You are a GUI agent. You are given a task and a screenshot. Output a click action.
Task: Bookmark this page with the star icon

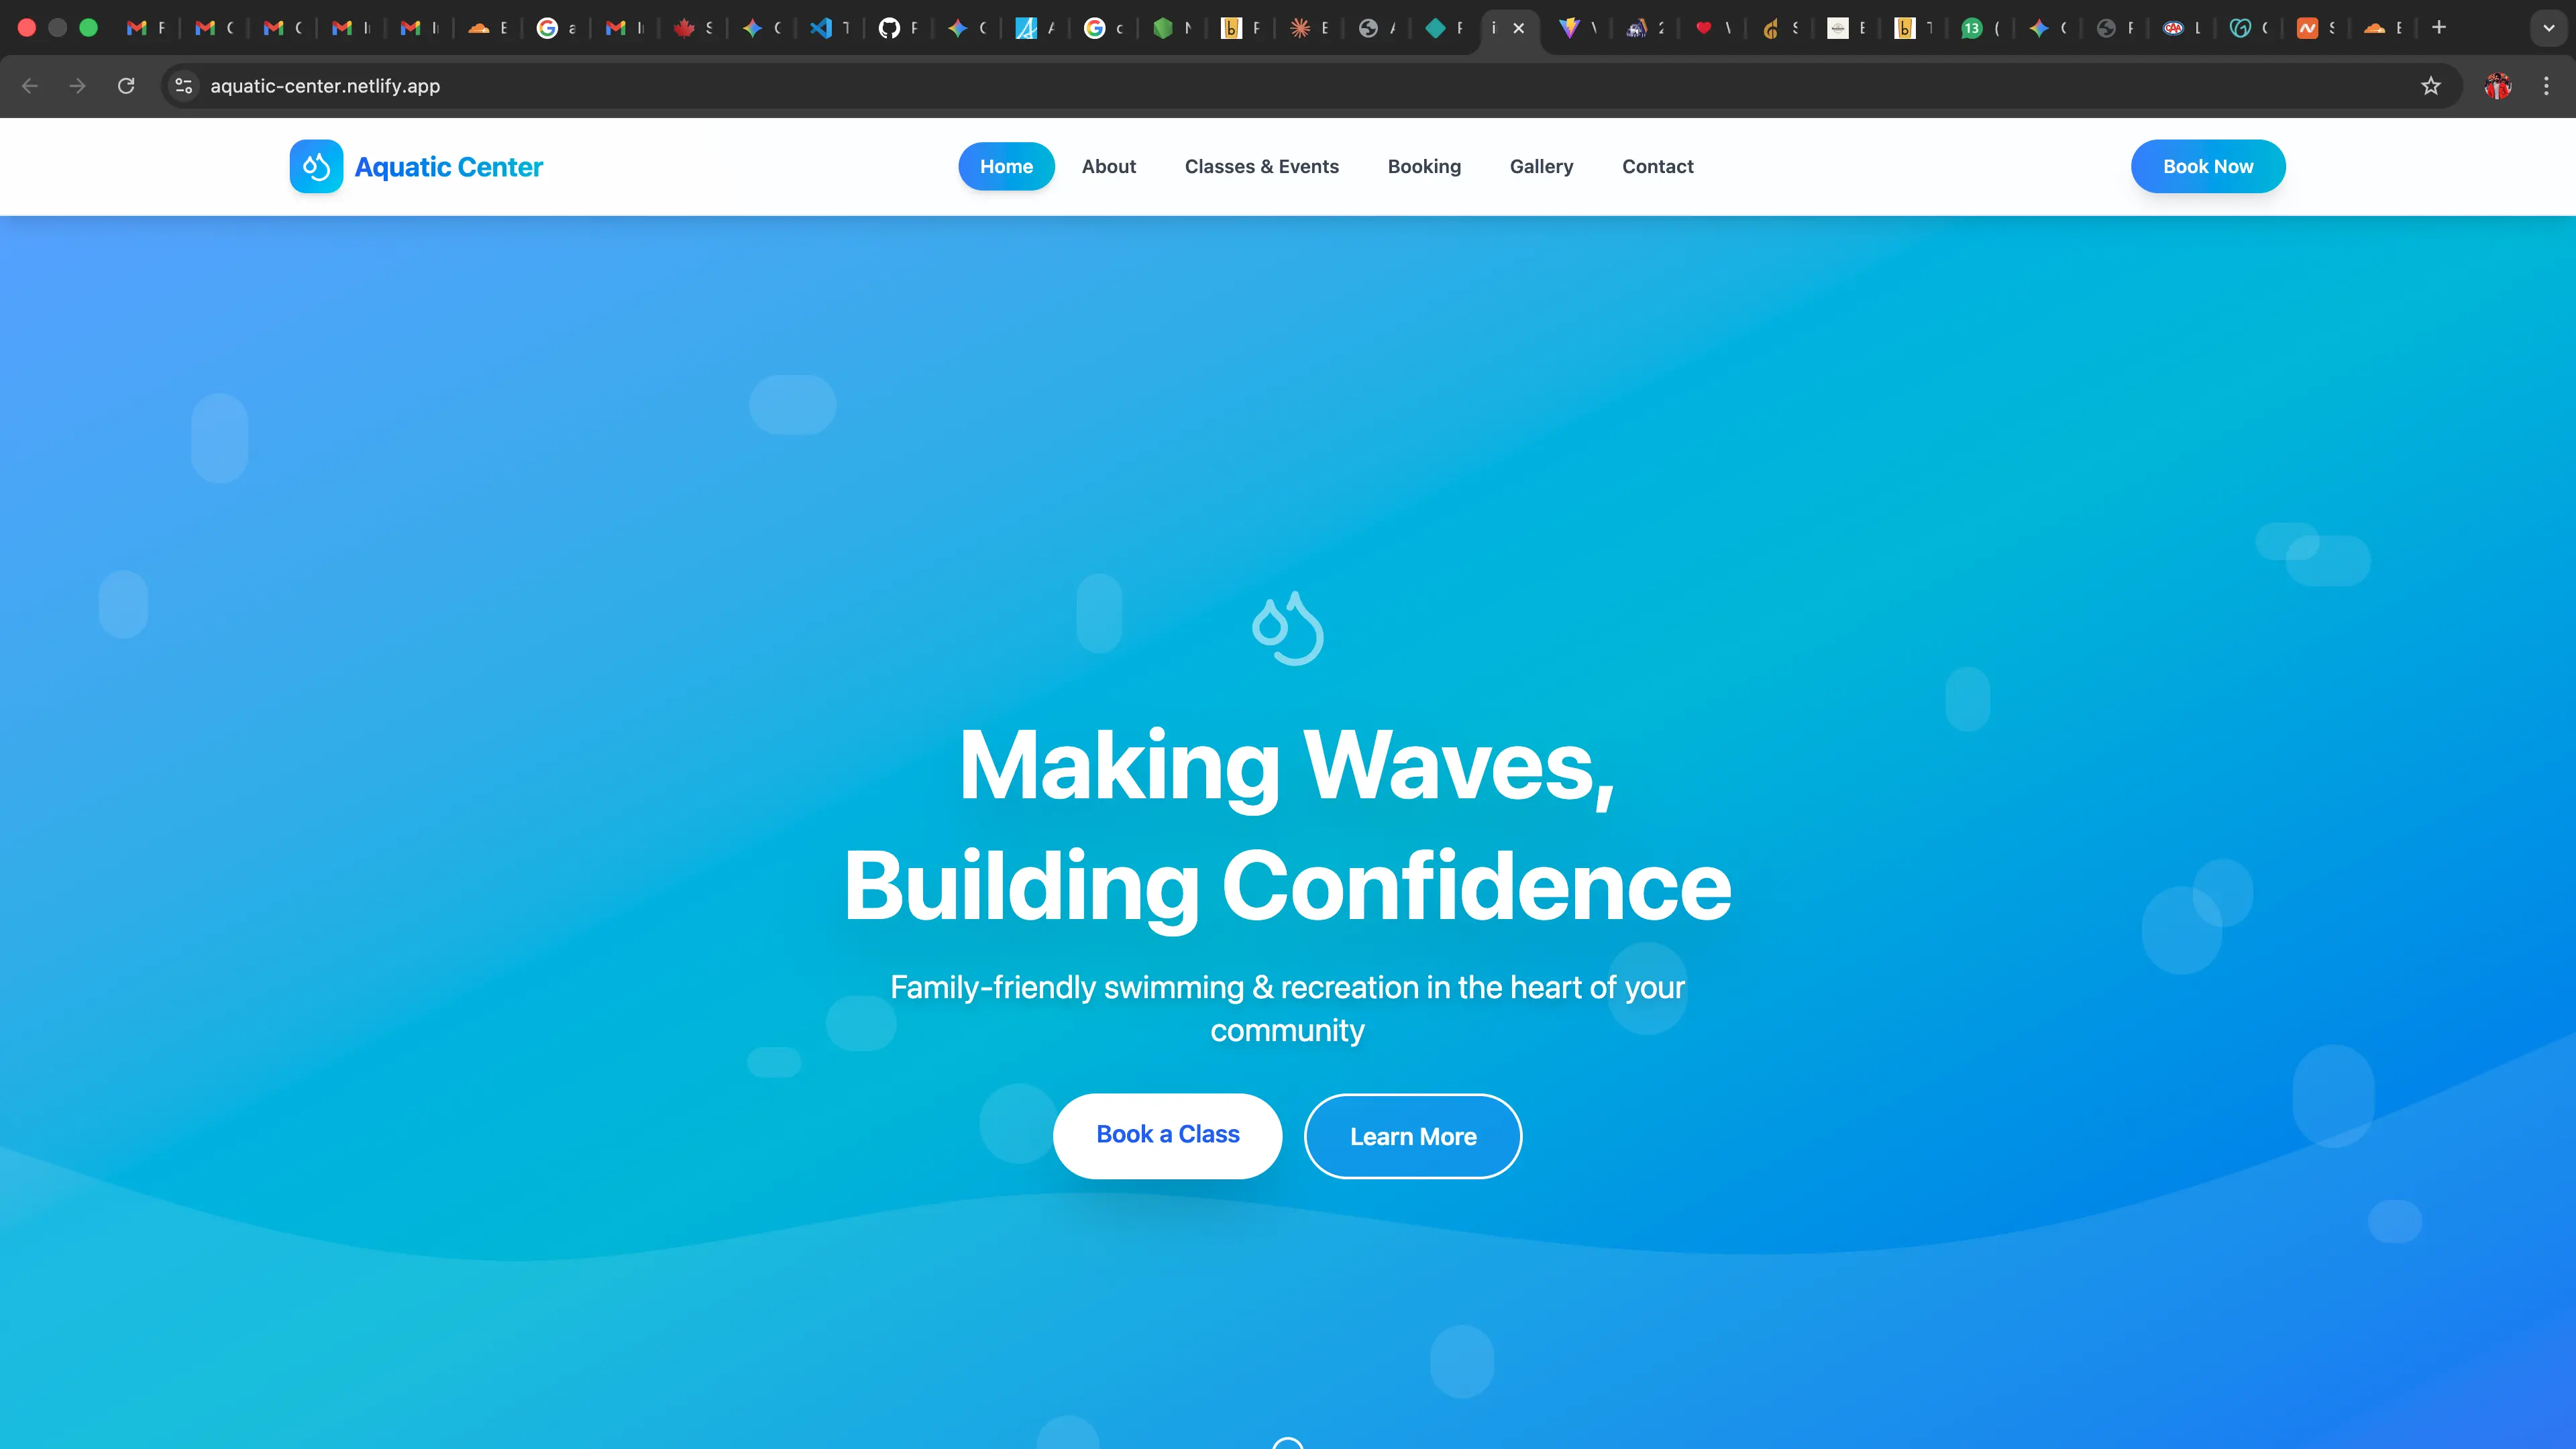pyautogui.click(x=2430, y=86)
